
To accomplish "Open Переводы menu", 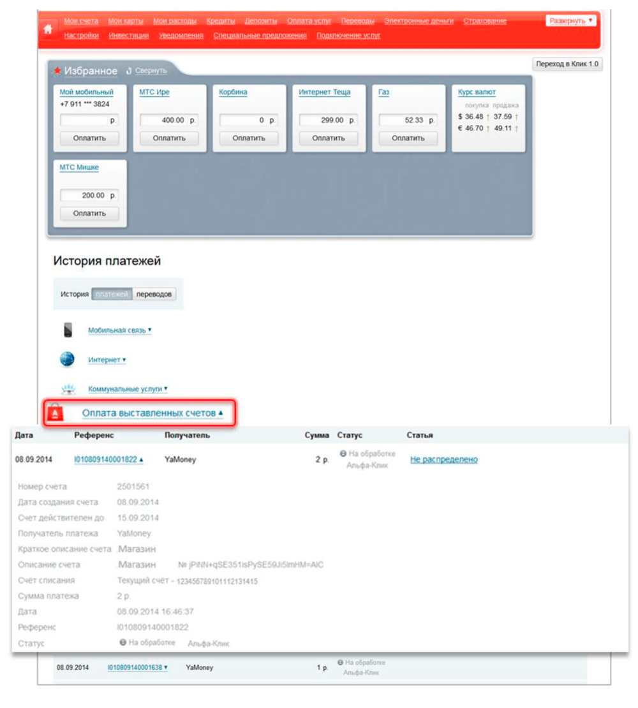I will pos(358,21).
